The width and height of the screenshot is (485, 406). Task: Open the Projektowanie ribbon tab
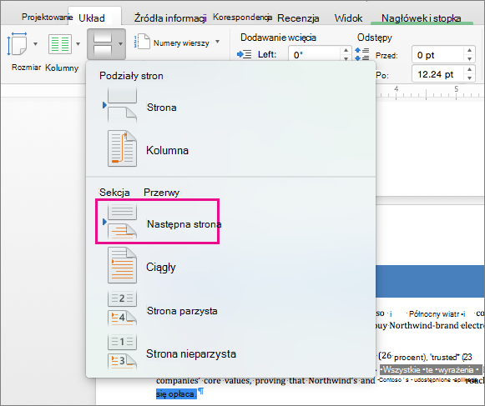47,17
